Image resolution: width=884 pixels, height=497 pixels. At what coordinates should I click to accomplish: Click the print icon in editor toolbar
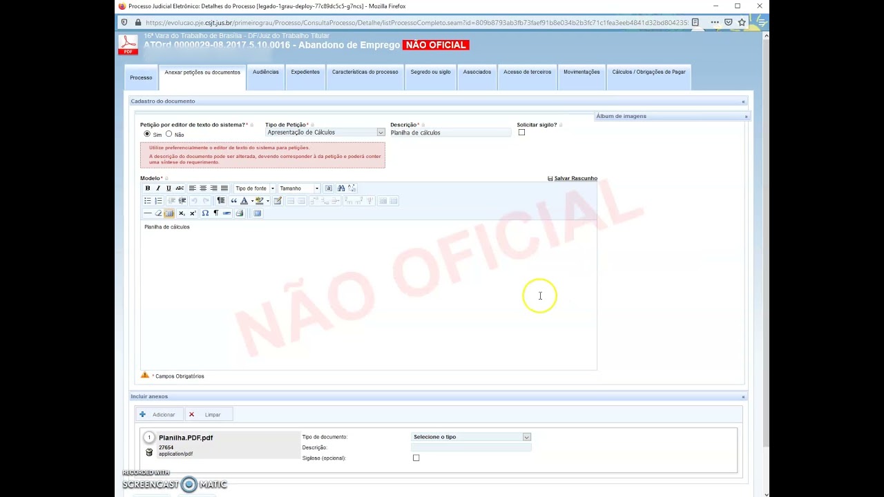(x=240, y=213)
